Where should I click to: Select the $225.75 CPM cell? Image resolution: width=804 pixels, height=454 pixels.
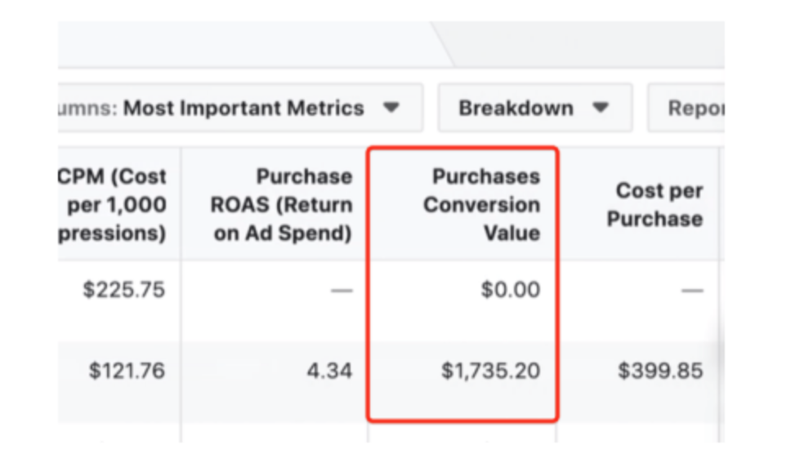tap(123, 290)
